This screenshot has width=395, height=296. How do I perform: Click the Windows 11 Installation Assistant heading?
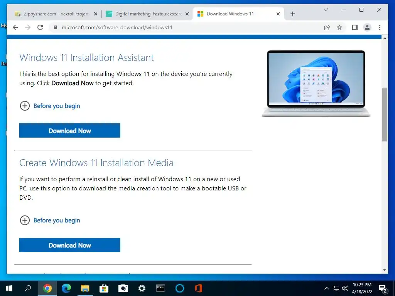86,58
